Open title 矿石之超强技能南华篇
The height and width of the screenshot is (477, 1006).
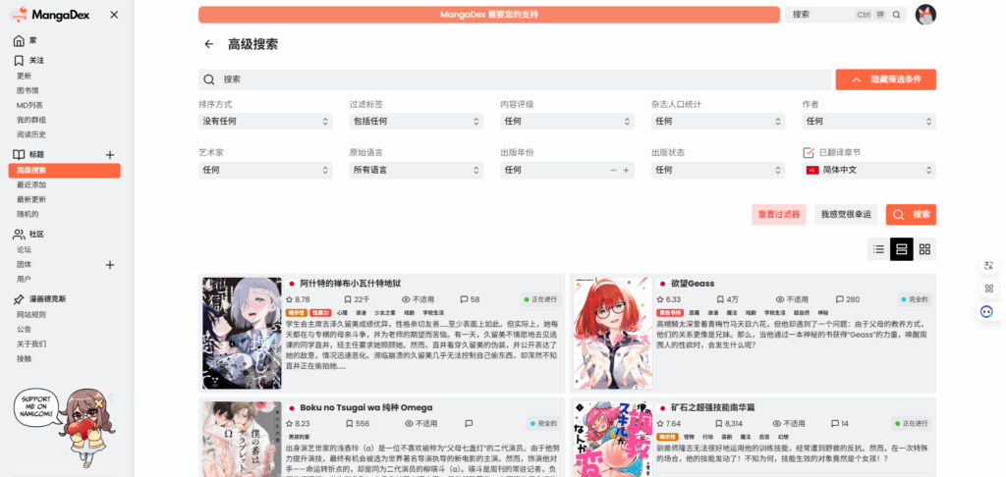[x=713, y=407]
